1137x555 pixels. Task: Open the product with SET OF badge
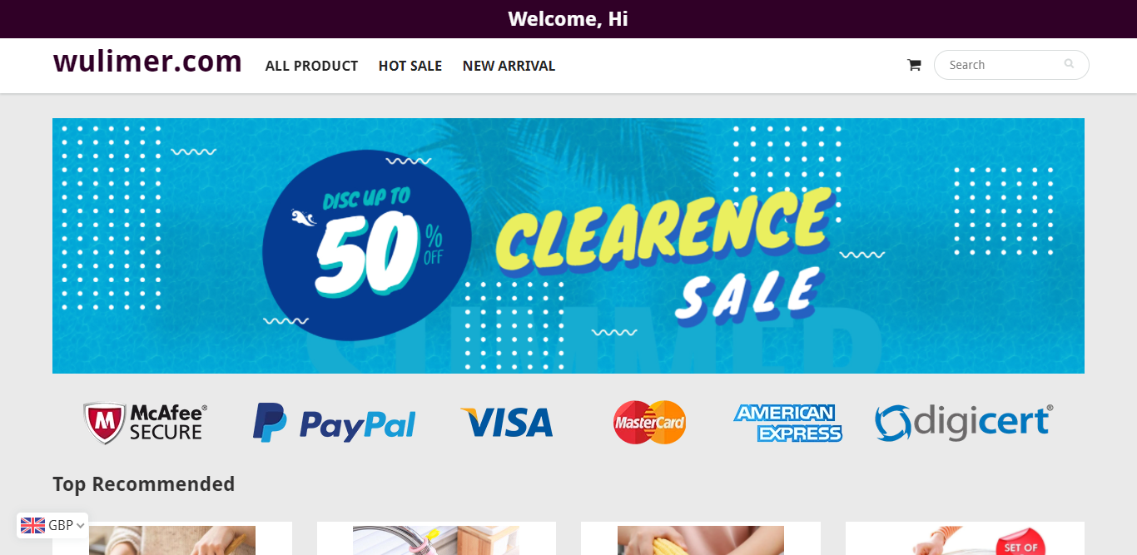coord(965,540)
